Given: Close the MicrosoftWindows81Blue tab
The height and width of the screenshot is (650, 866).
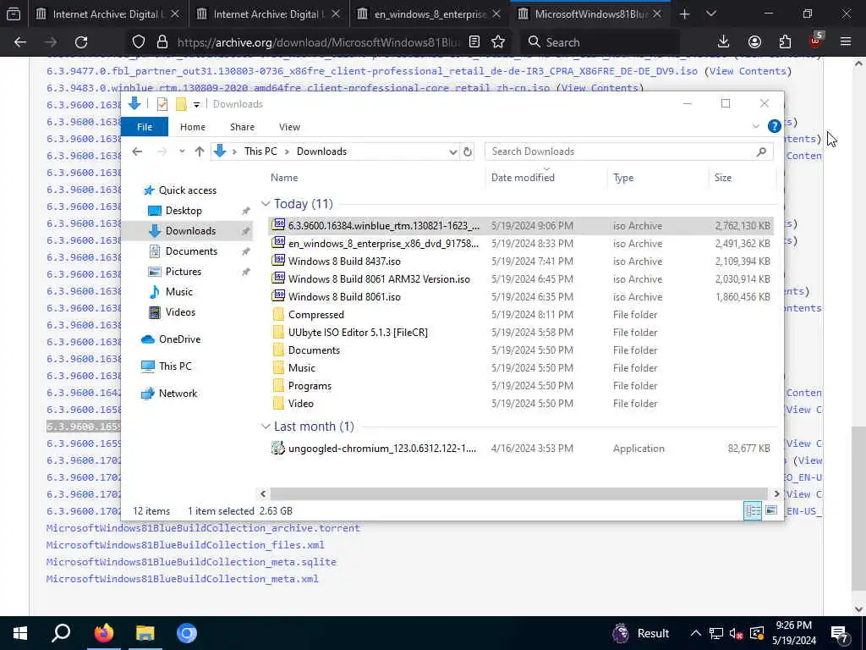Looking at the screenshot, I should tap(657, 14).
